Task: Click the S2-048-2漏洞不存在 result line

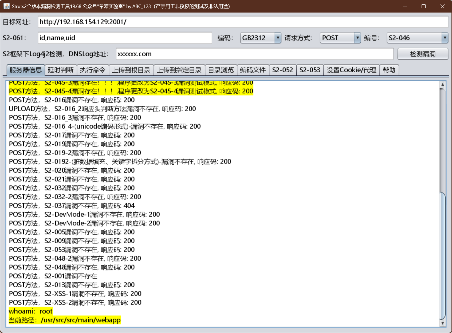Action: pos(75,259)
